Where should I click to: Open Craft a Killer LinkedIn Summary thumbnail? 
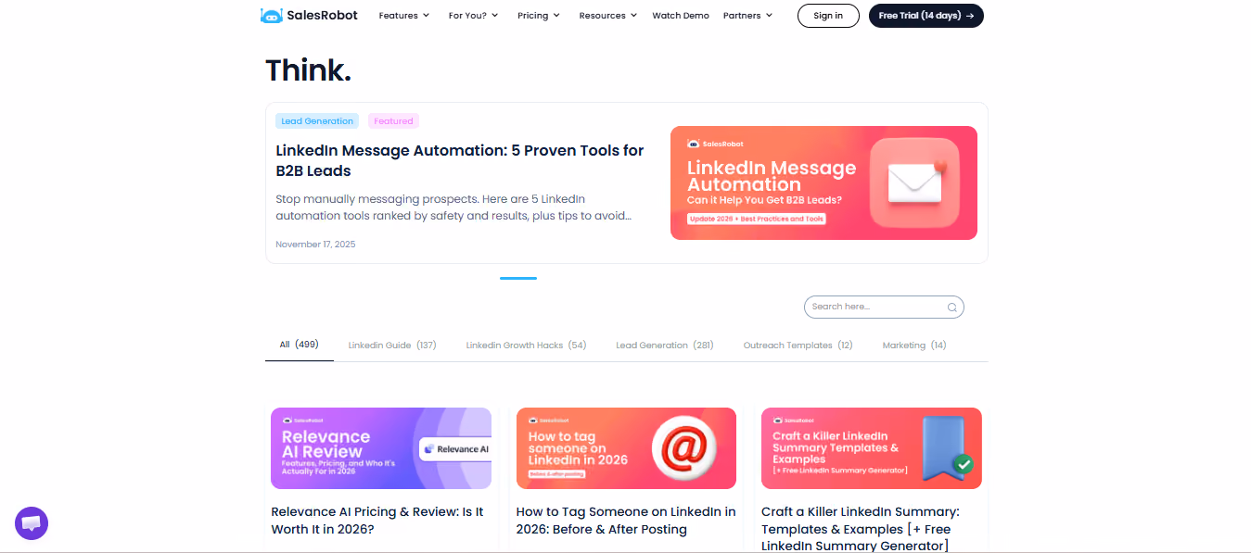point(872,448)
